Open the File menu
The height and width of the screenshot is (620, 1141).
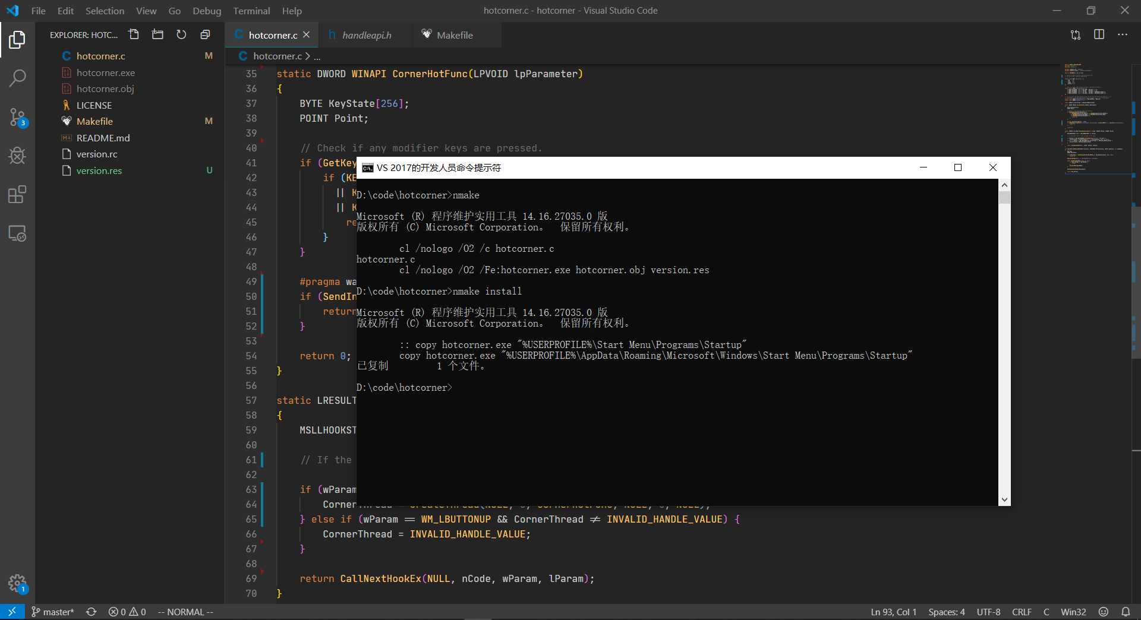click(x=38, y=11)
